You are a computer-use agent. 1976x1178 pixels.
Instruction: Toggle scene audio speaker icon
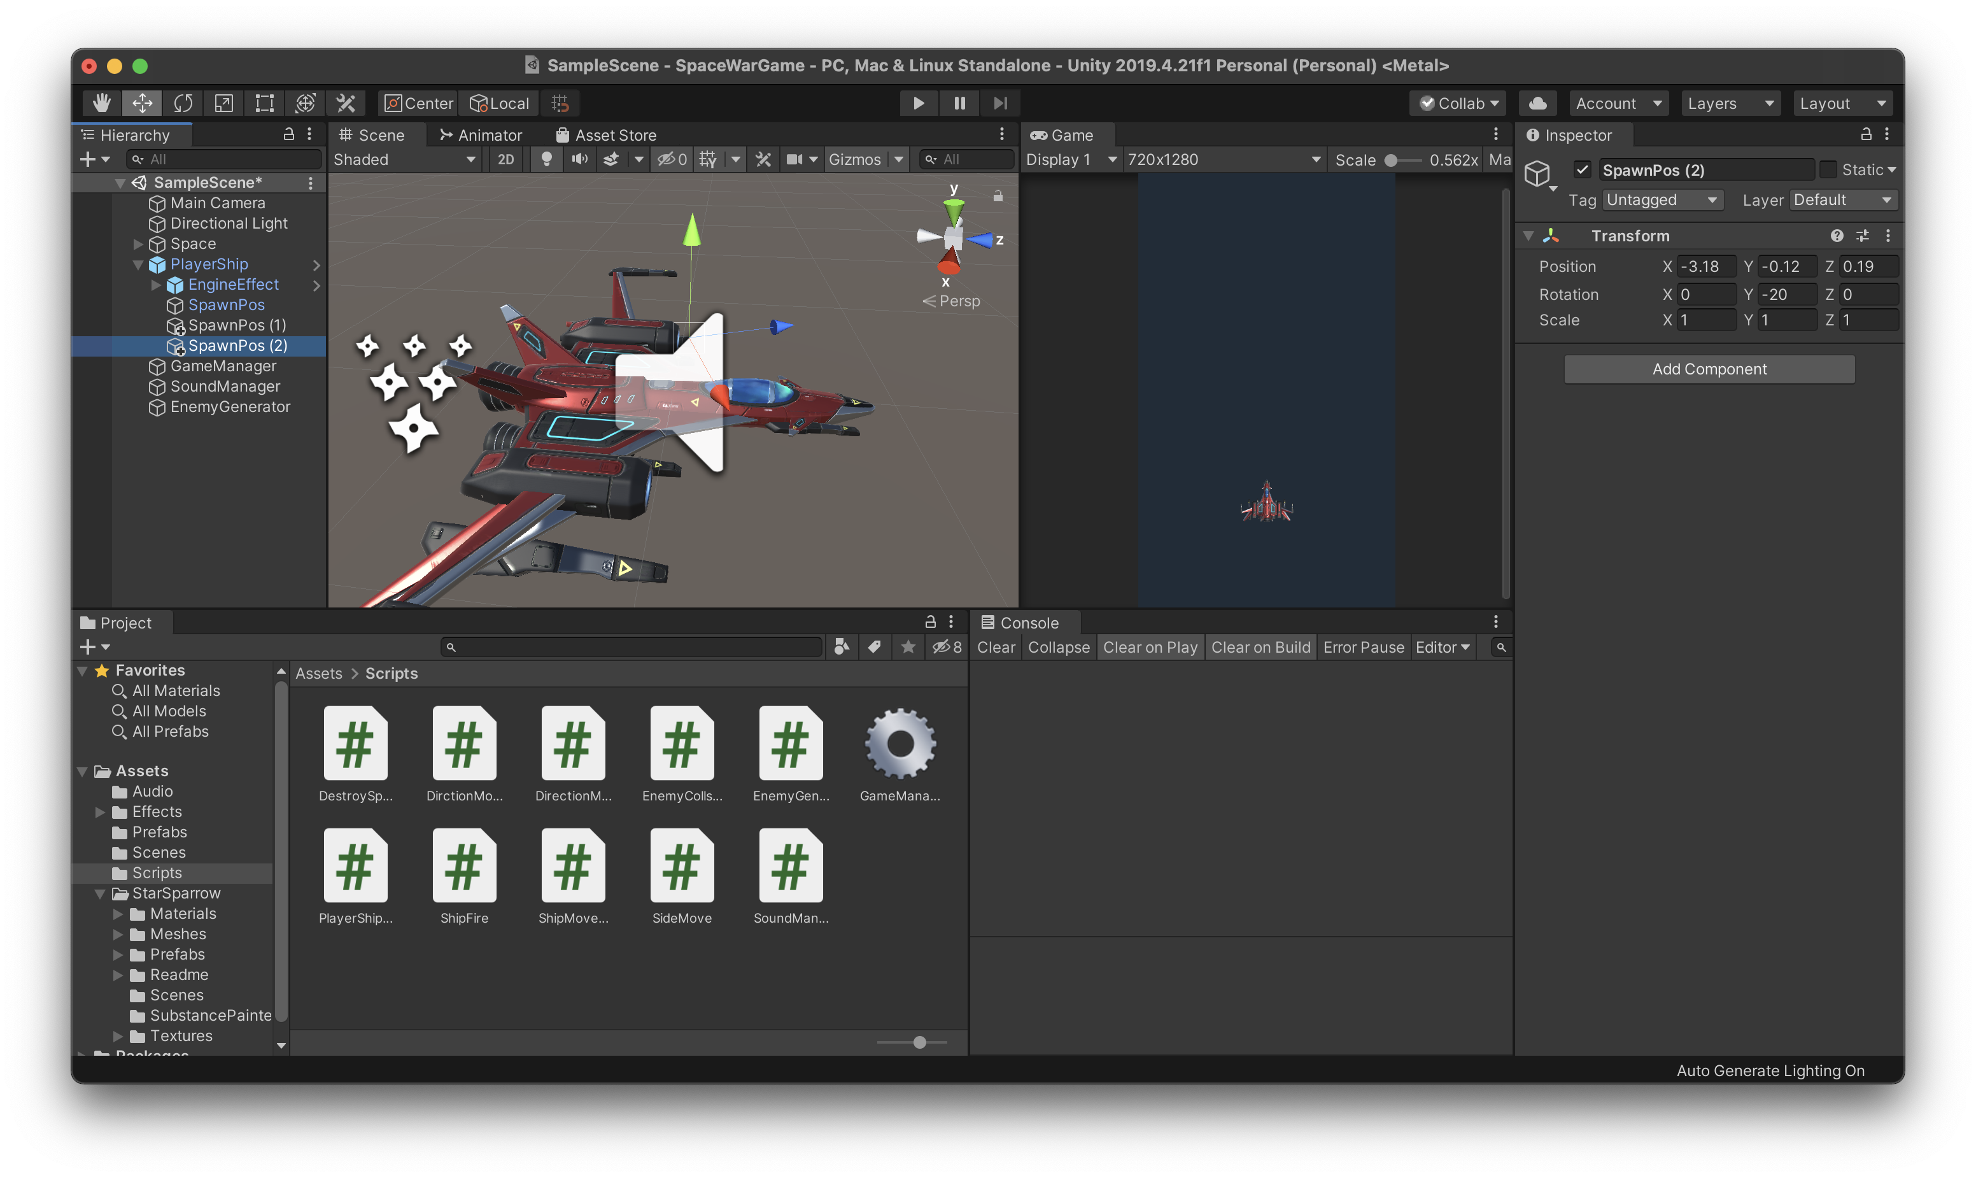(579, 160)
